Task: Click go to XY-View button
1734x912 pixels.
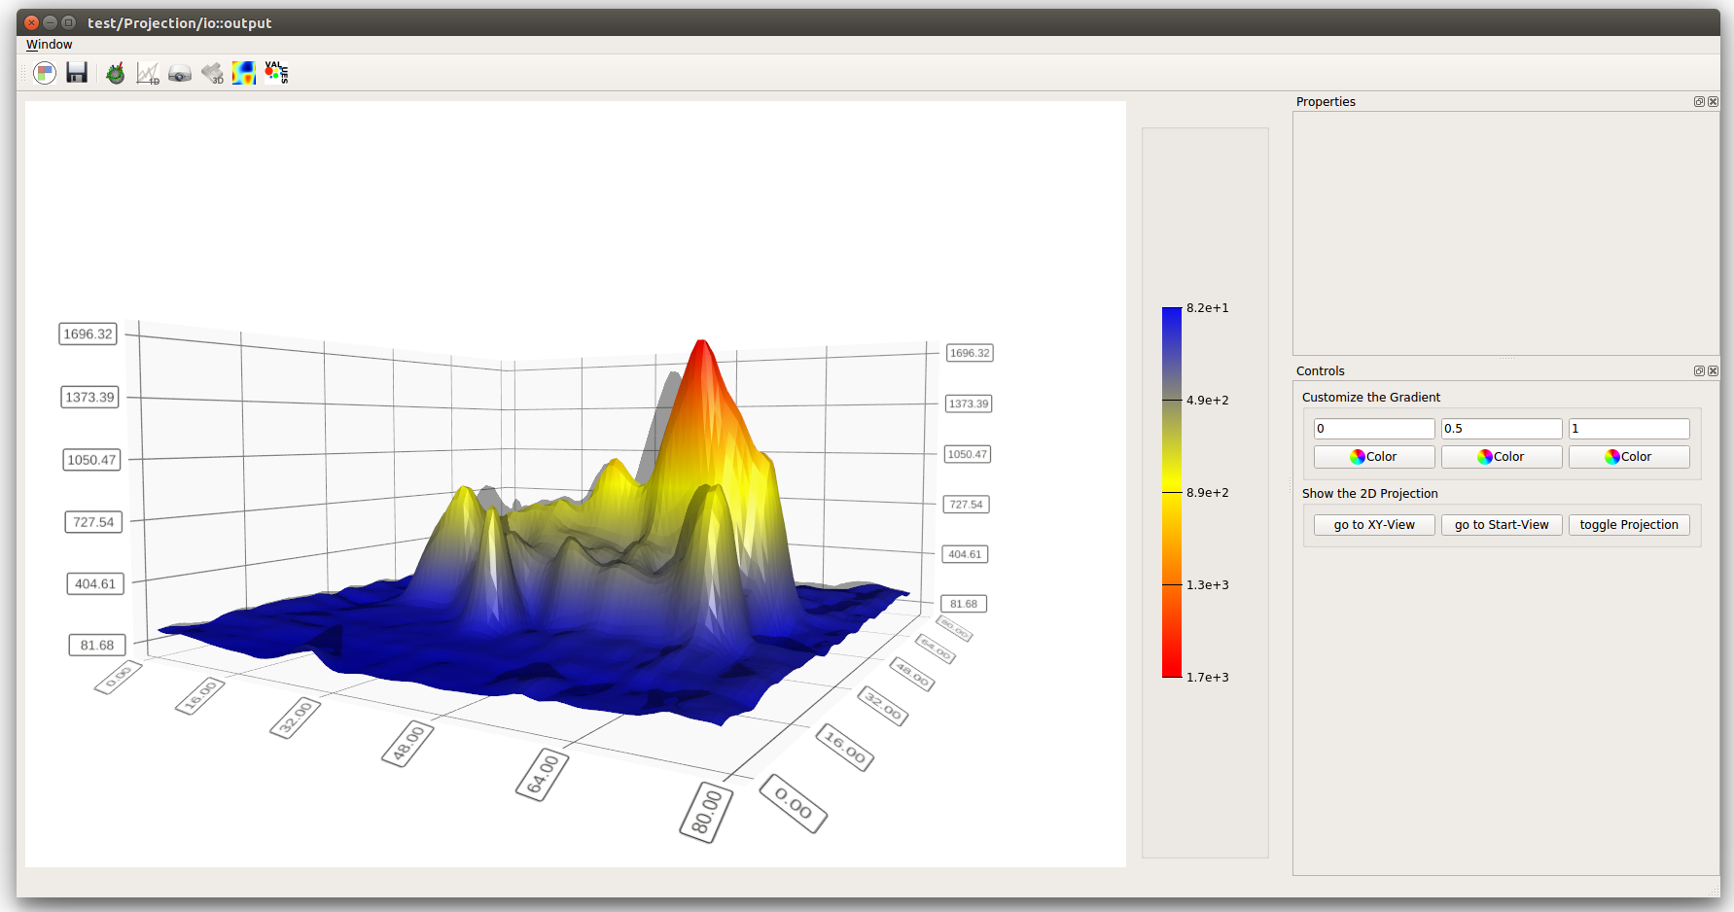Action: pos(1374,525)
